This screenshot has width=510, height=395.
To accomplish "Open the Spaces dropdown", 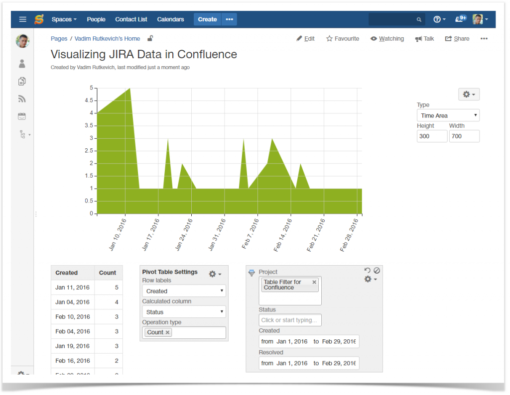I will pos(63,19).
